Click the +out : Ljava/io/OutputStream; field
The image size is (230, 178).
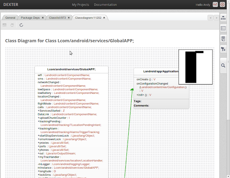57,153
